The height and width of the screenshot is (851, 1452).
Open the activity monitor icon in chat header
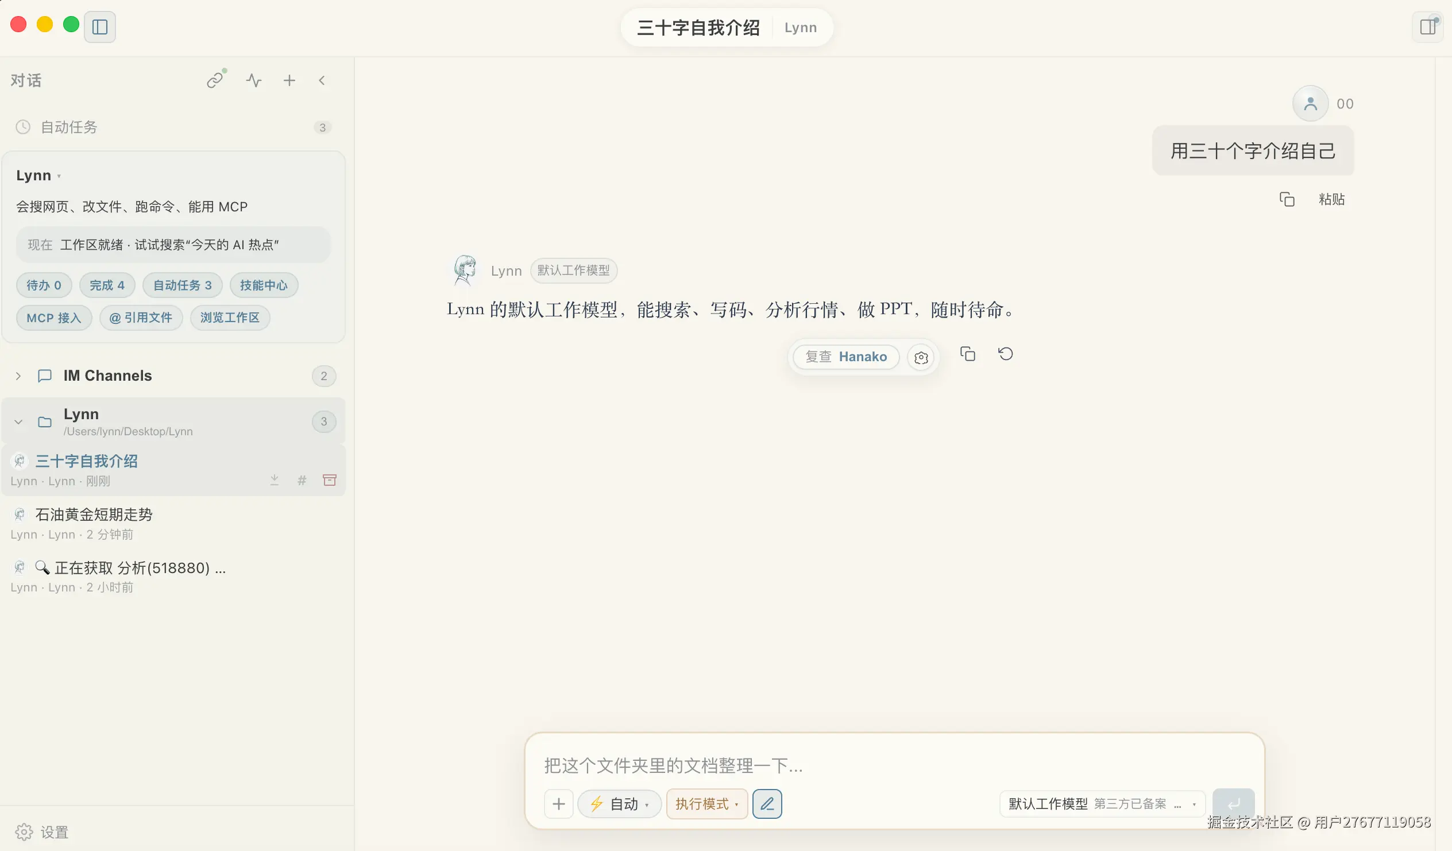(x=253, y=80)
